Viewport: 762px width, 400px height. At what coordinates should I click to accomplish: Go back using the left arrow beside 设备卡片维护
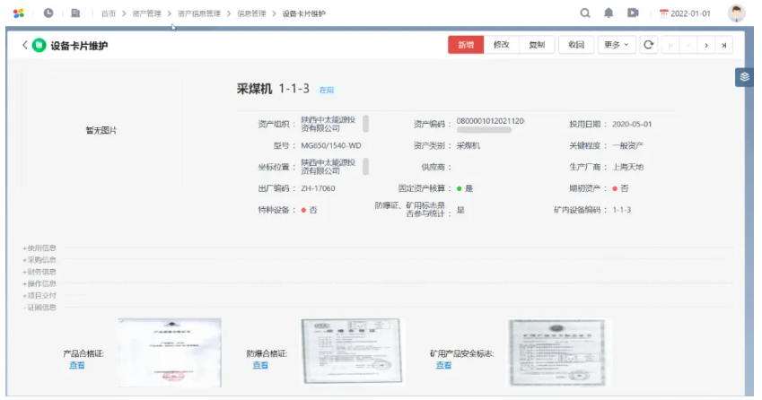[x=24, y=46]
